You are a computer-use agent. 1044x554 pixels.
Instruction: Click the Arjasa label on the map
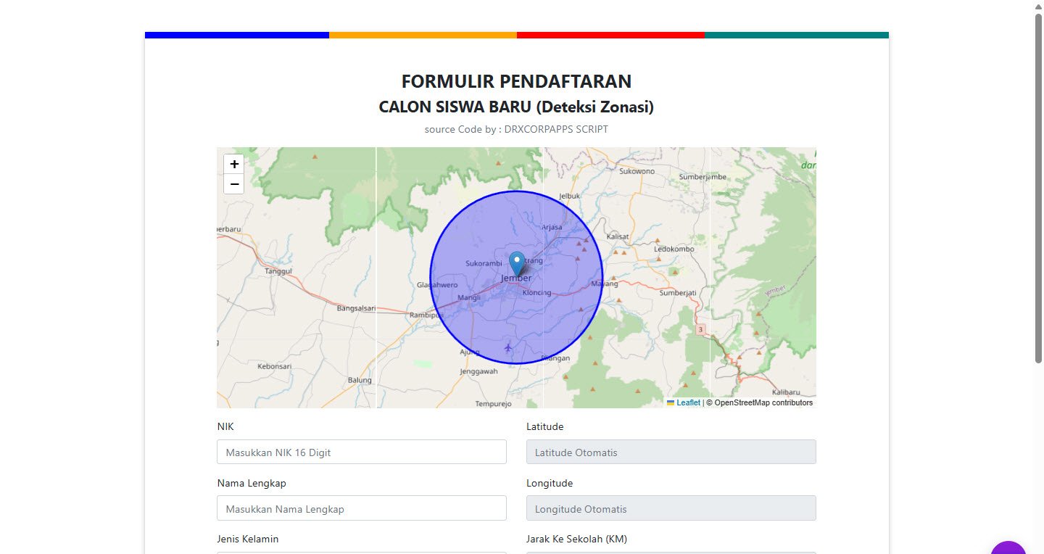(x=552, y=227)
